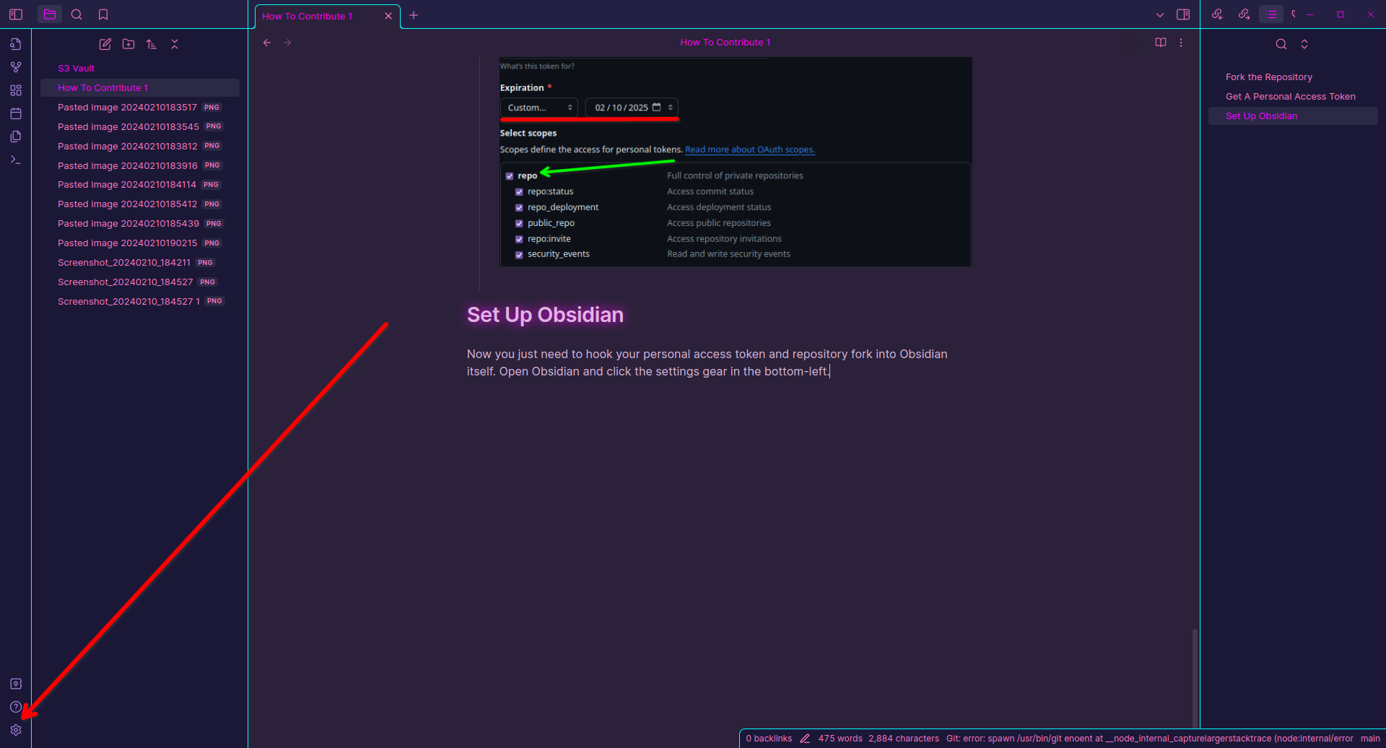The height and width of the screenshot is (748, 1386).
Task: Collapse the left sidebar with the toggle icon
Action: point(16,14)
